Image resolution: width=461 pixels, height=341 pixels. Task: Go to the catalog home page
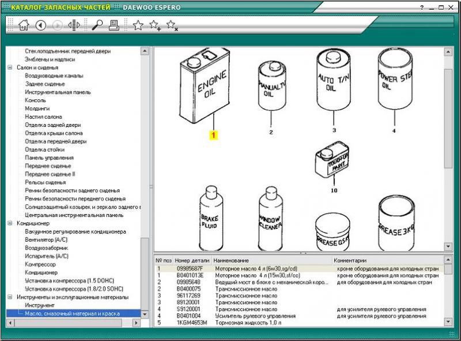coord(23,25)
